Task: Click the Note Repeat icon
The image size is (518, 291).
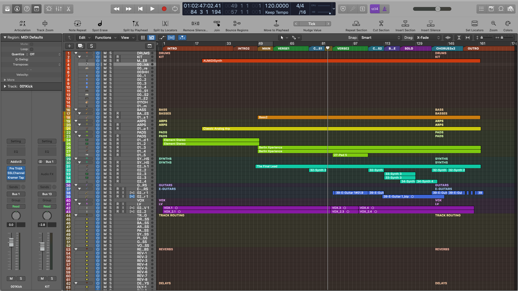Action: pyautogui.click(x=77, y=23)
